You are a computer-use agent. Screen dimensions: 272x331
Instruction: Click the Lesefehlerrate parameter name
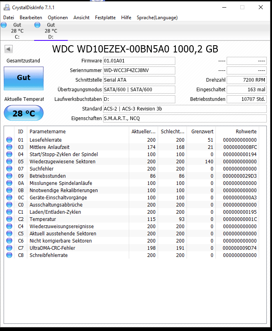click(45, 140)
